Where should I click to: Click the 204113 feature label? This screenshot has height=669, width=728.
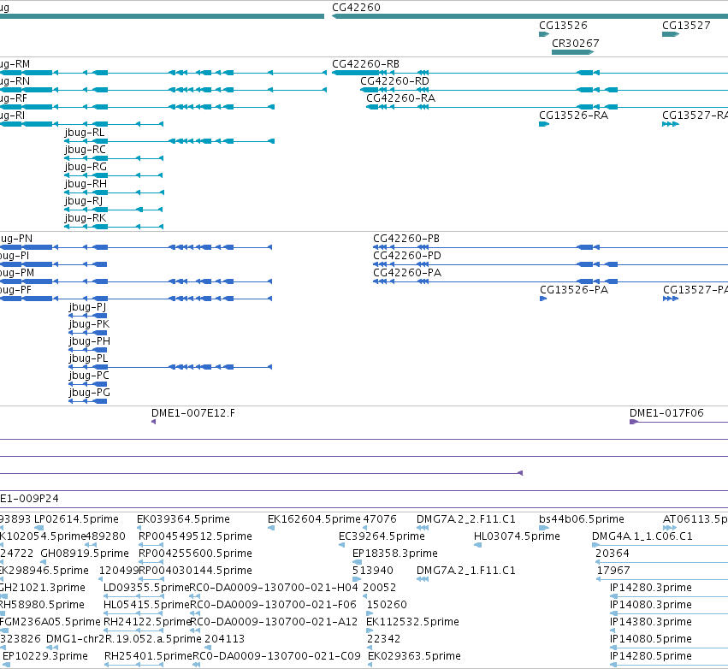(x=225, y=639)
